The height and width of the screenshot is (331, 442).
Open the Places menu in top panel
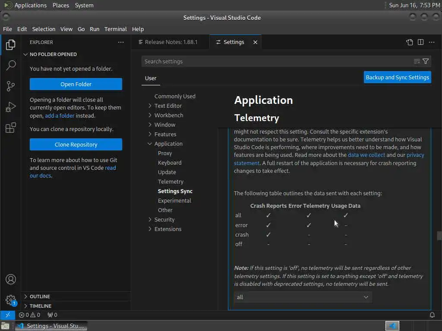60,5
